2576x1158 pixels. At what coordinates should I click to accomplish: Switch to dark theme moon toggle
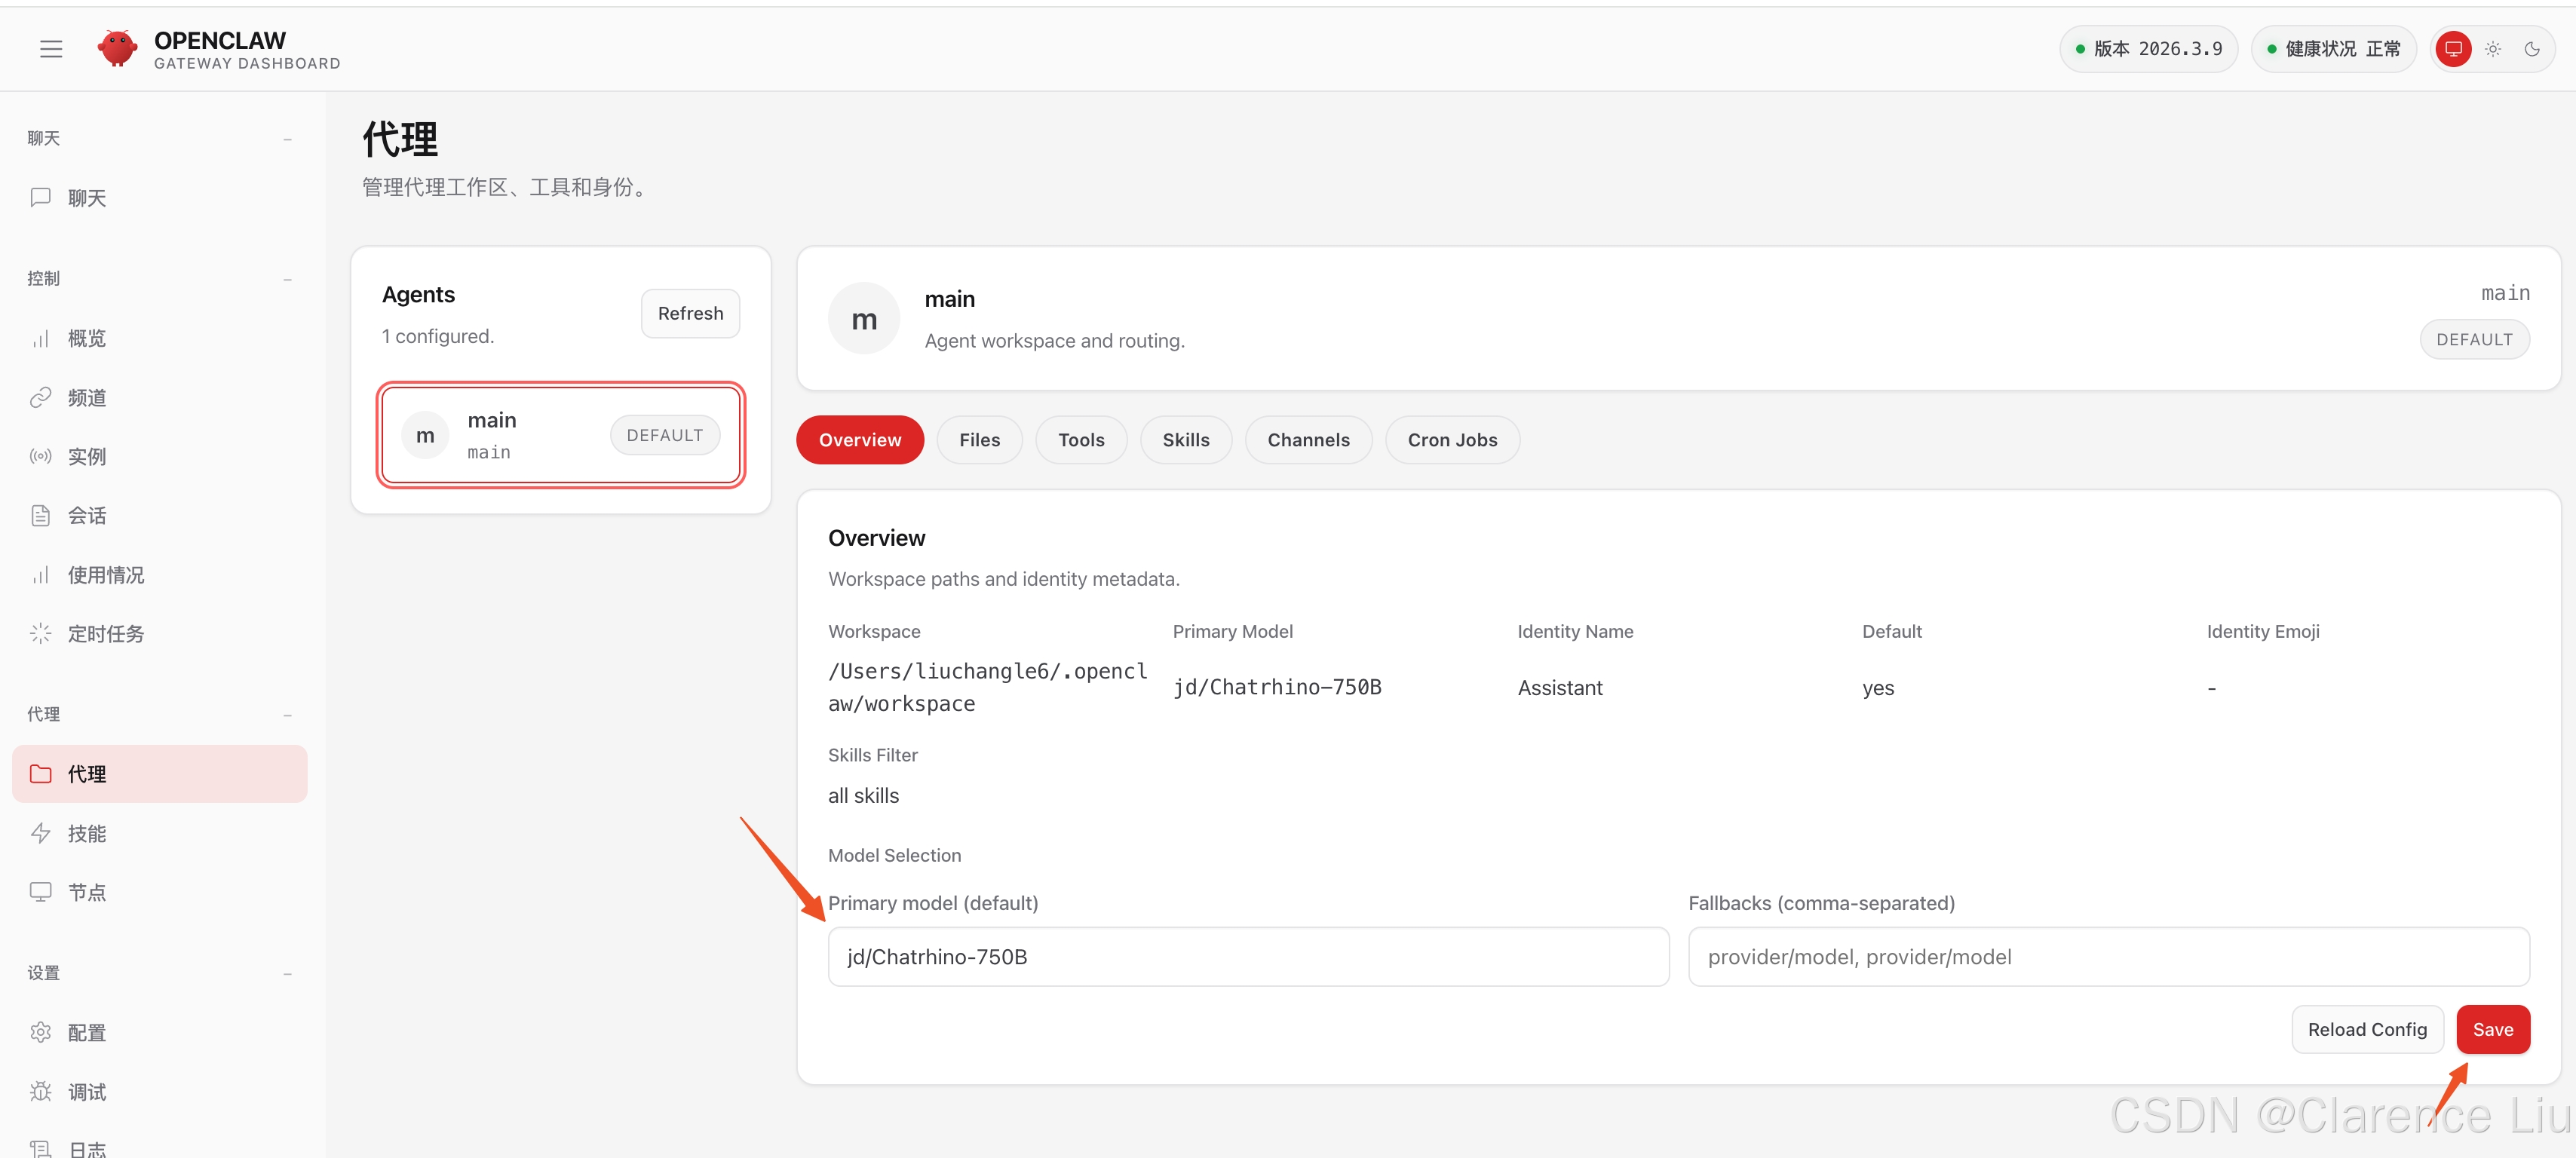2532,49
